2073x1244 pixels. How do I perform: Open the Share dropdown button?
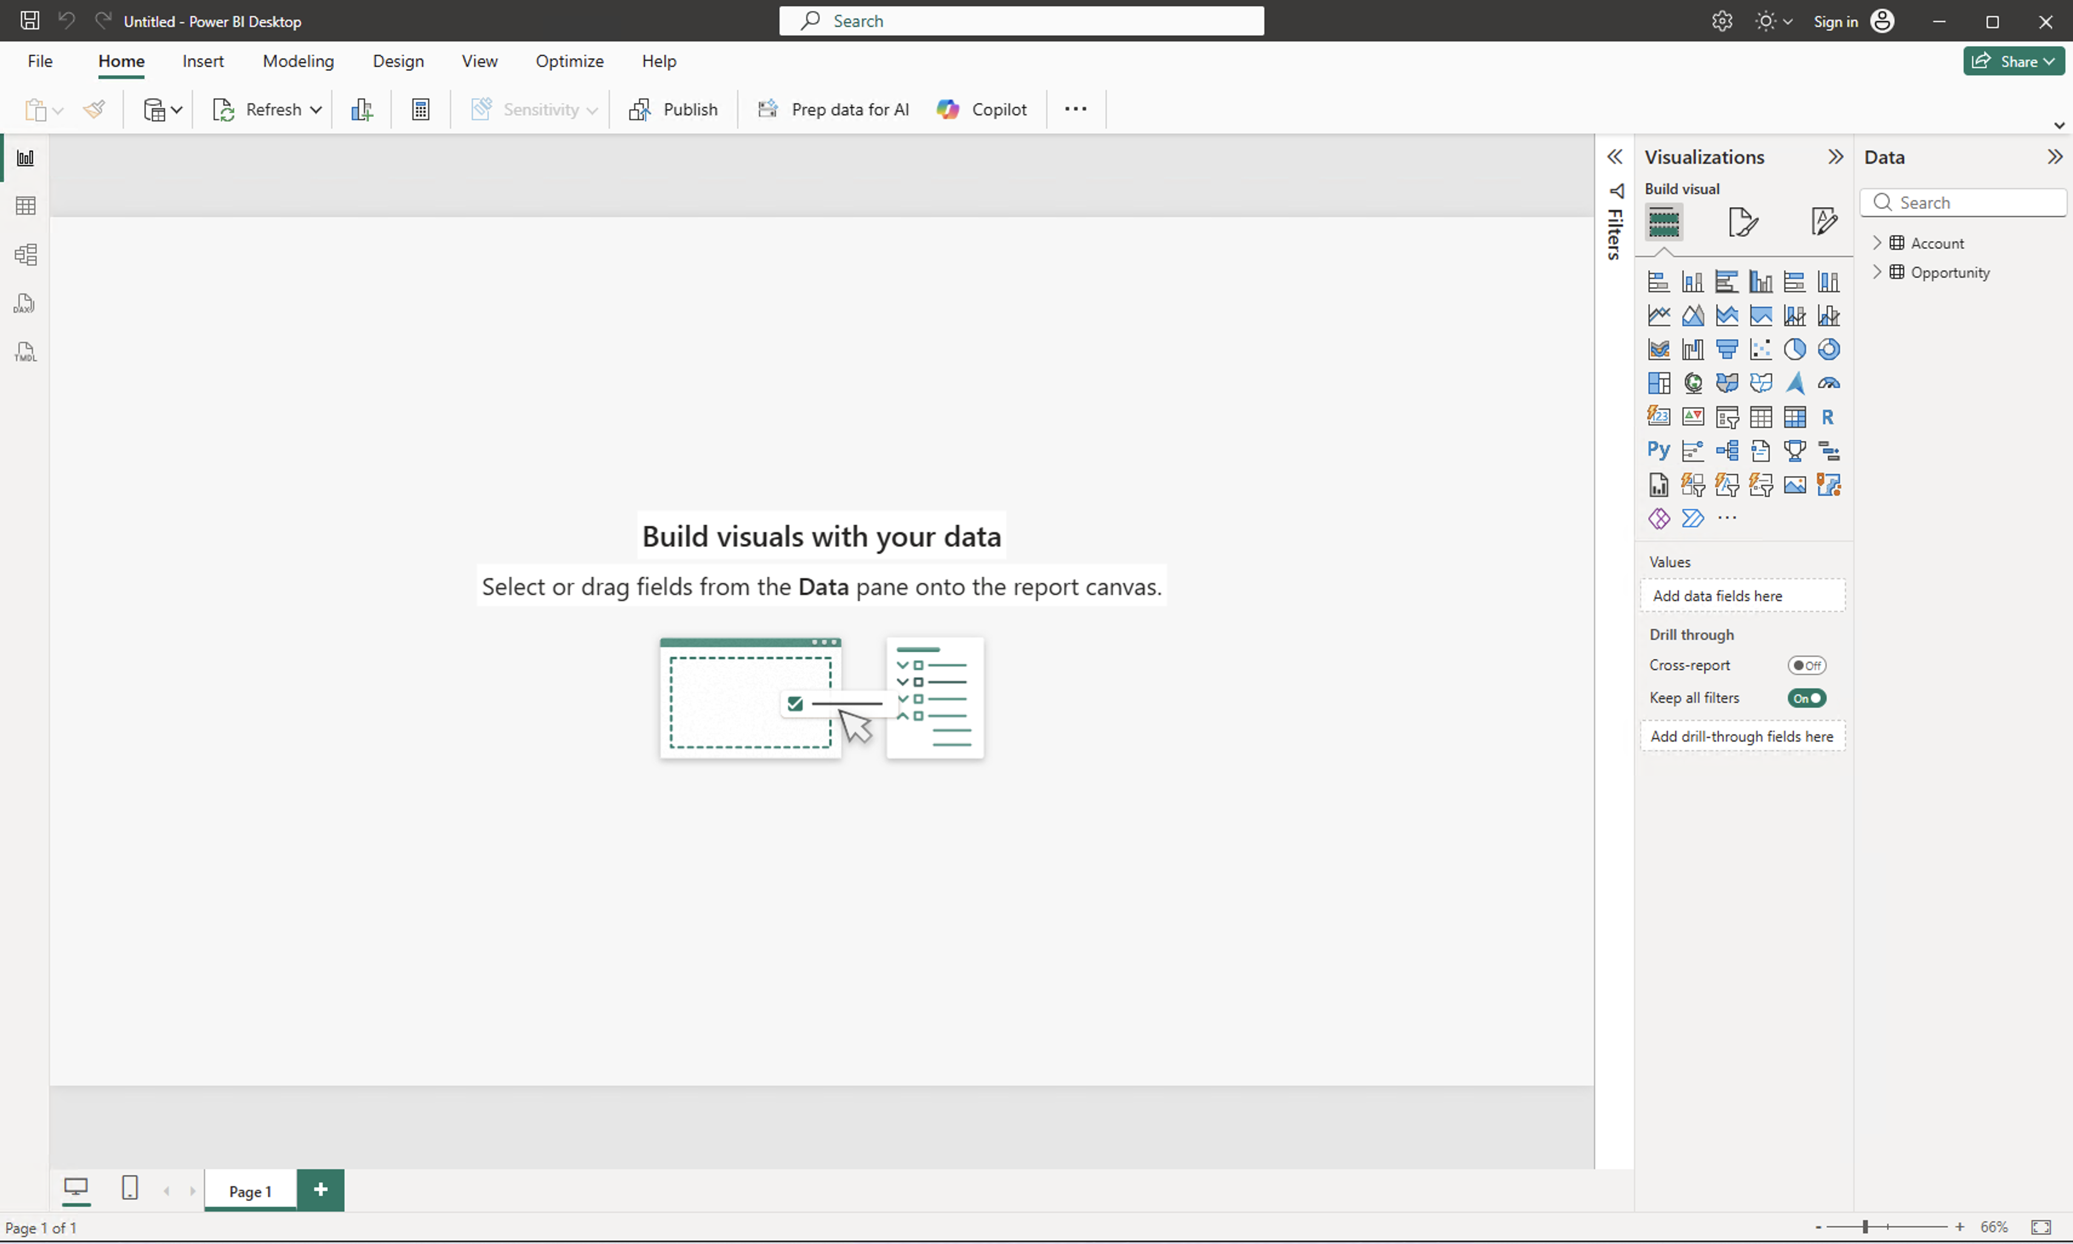click(2014, 61)
